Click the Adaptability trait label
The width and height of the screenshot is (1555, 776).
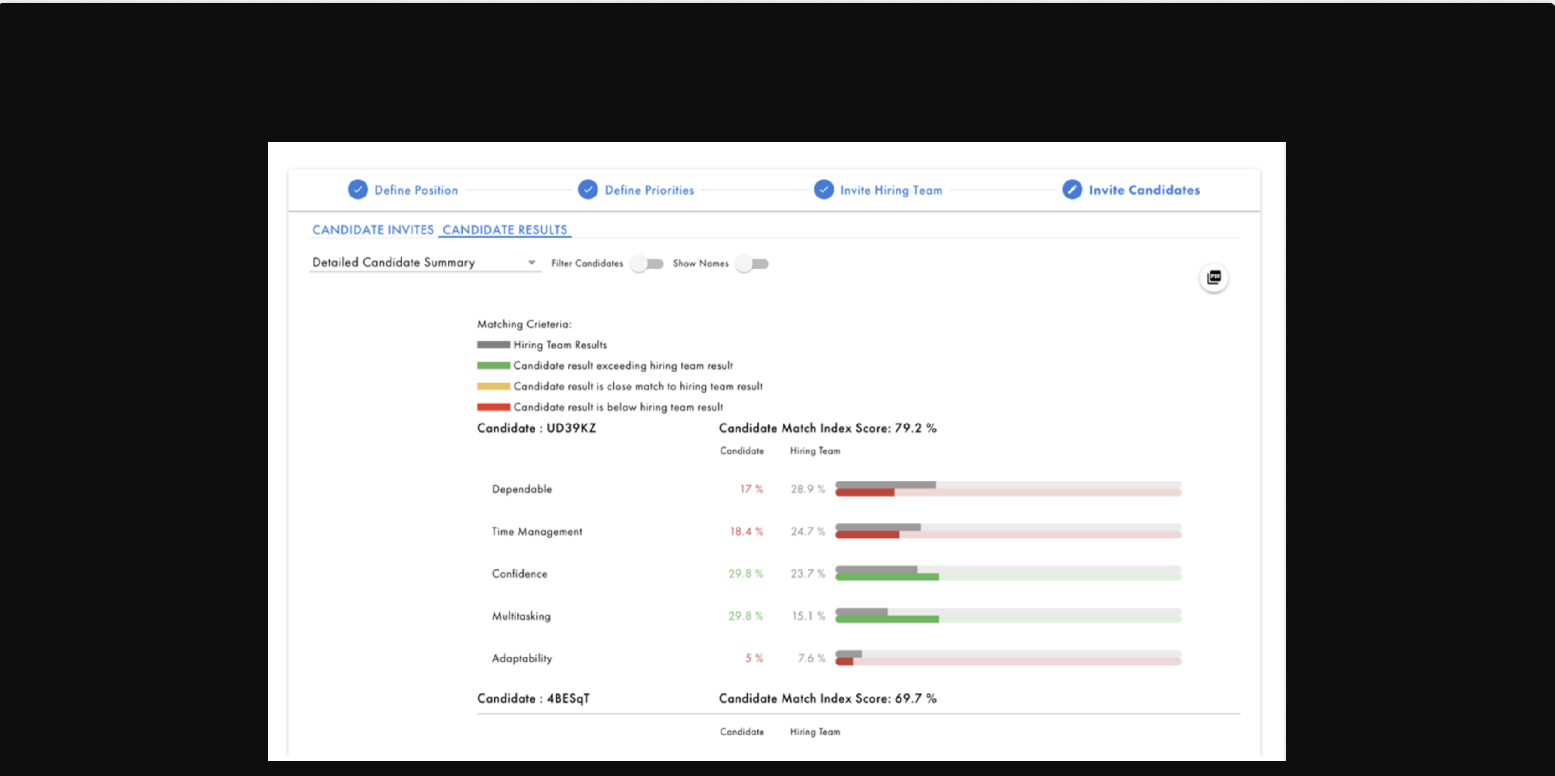pyautogui.click(x=521, y=658)
